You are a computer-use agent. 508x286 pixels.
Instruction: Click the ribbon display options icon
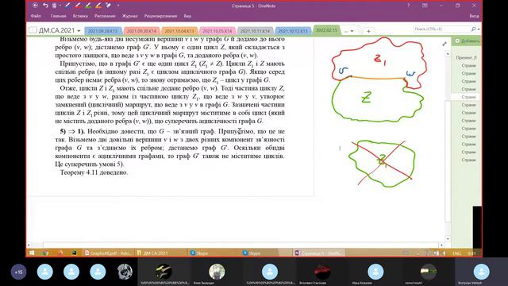coord(425,6)
